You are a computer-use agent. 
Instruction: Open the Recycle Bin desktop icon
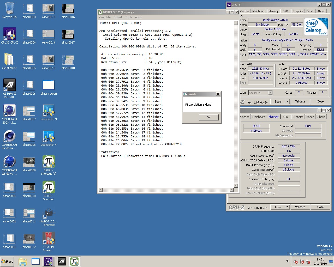click(x=9, y=10)
